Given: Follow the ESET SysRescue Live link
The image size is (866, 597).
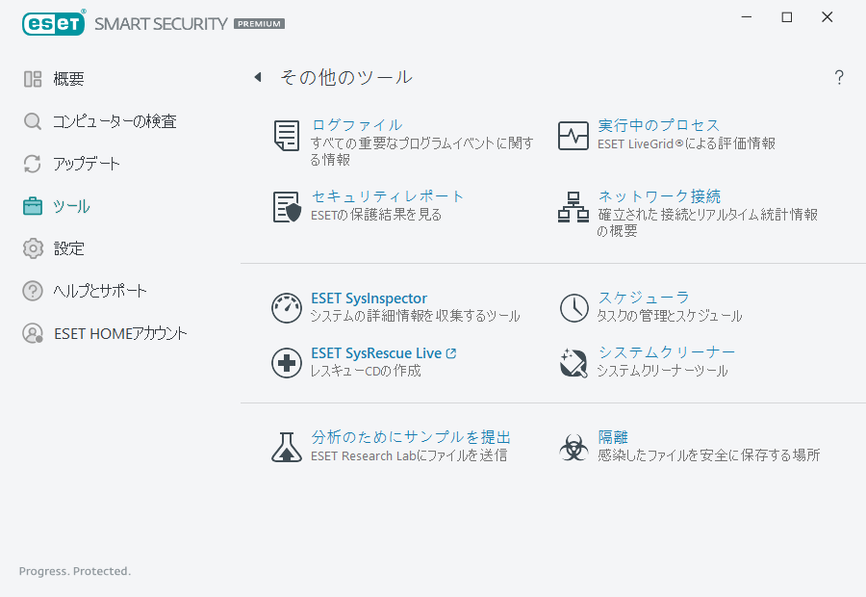Looking at the screenshot, I should point(378,352).
